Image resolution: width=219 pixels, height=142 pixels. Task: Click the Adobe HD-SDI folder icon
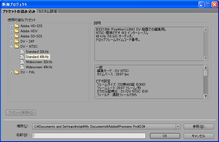coord(17,26)
